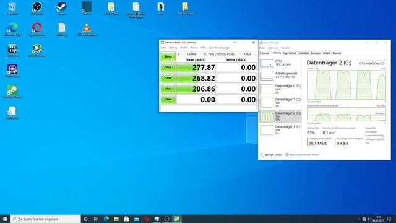Open the Recycle Bin desktop icon

12,8
